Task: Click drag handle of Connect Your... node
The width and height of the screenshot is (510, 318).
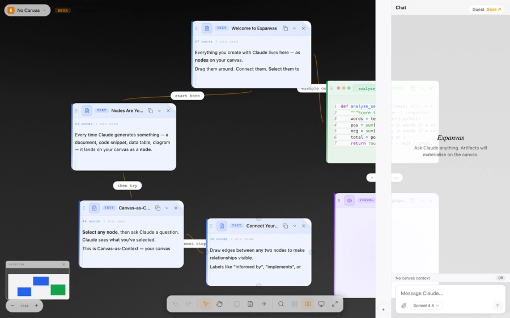Action: [x=211, y=226]
